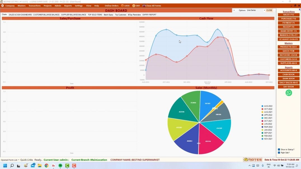Click the ENG language indicator in system tray
This screenshot has height=169, width=301.
point(268,166)
